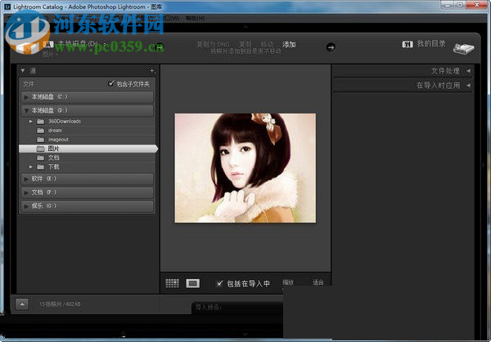
Task: Expand the 360Downloads folder arrow
Action: pos(31,121)
